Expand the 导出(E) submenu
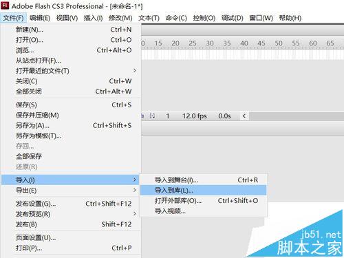The image size is (344, 258). [x=71, y=191]
